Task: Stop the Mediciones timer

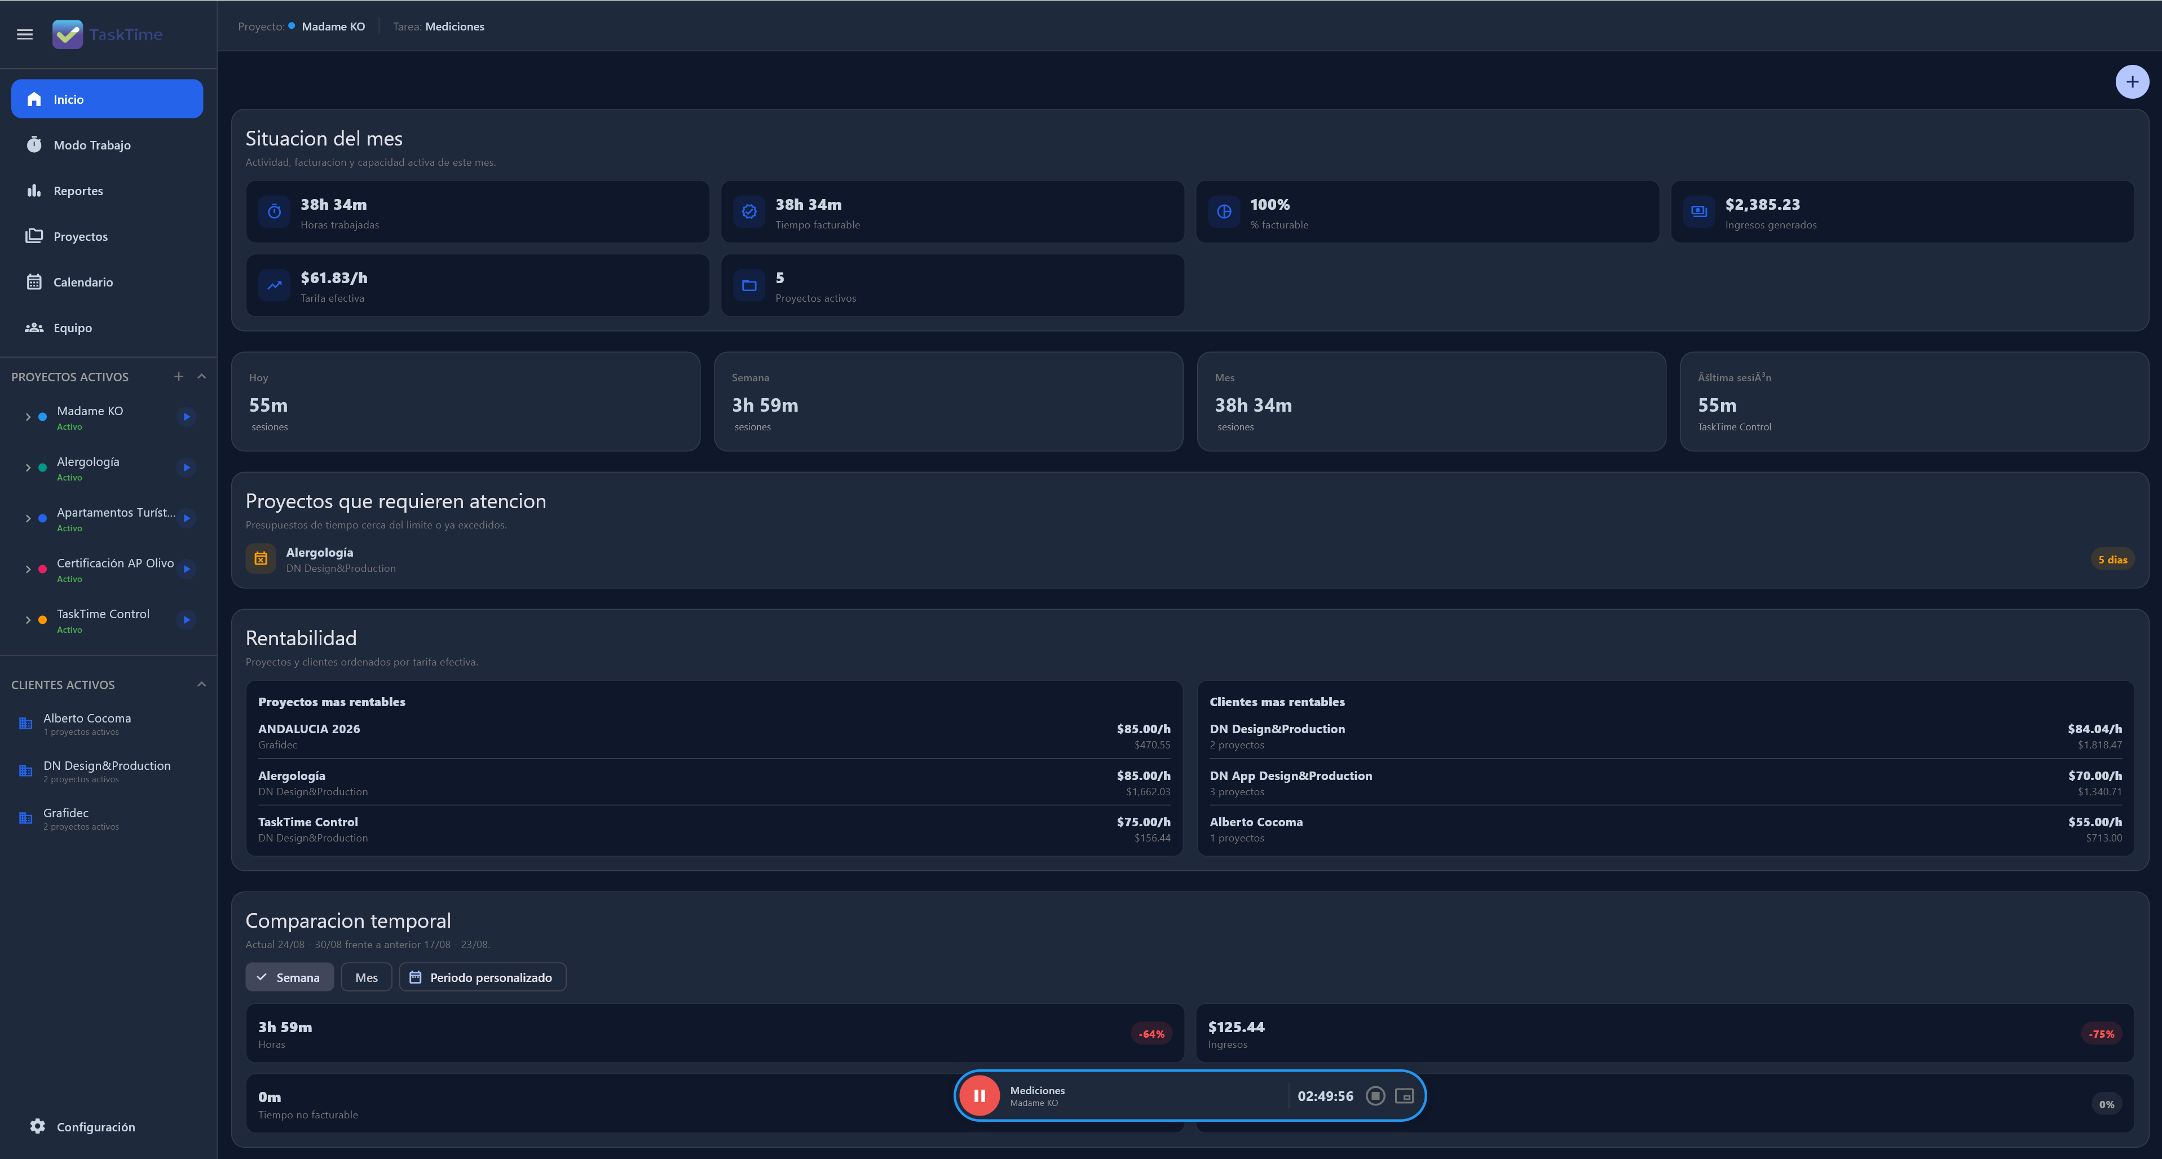Action: coord(1375,1096)
